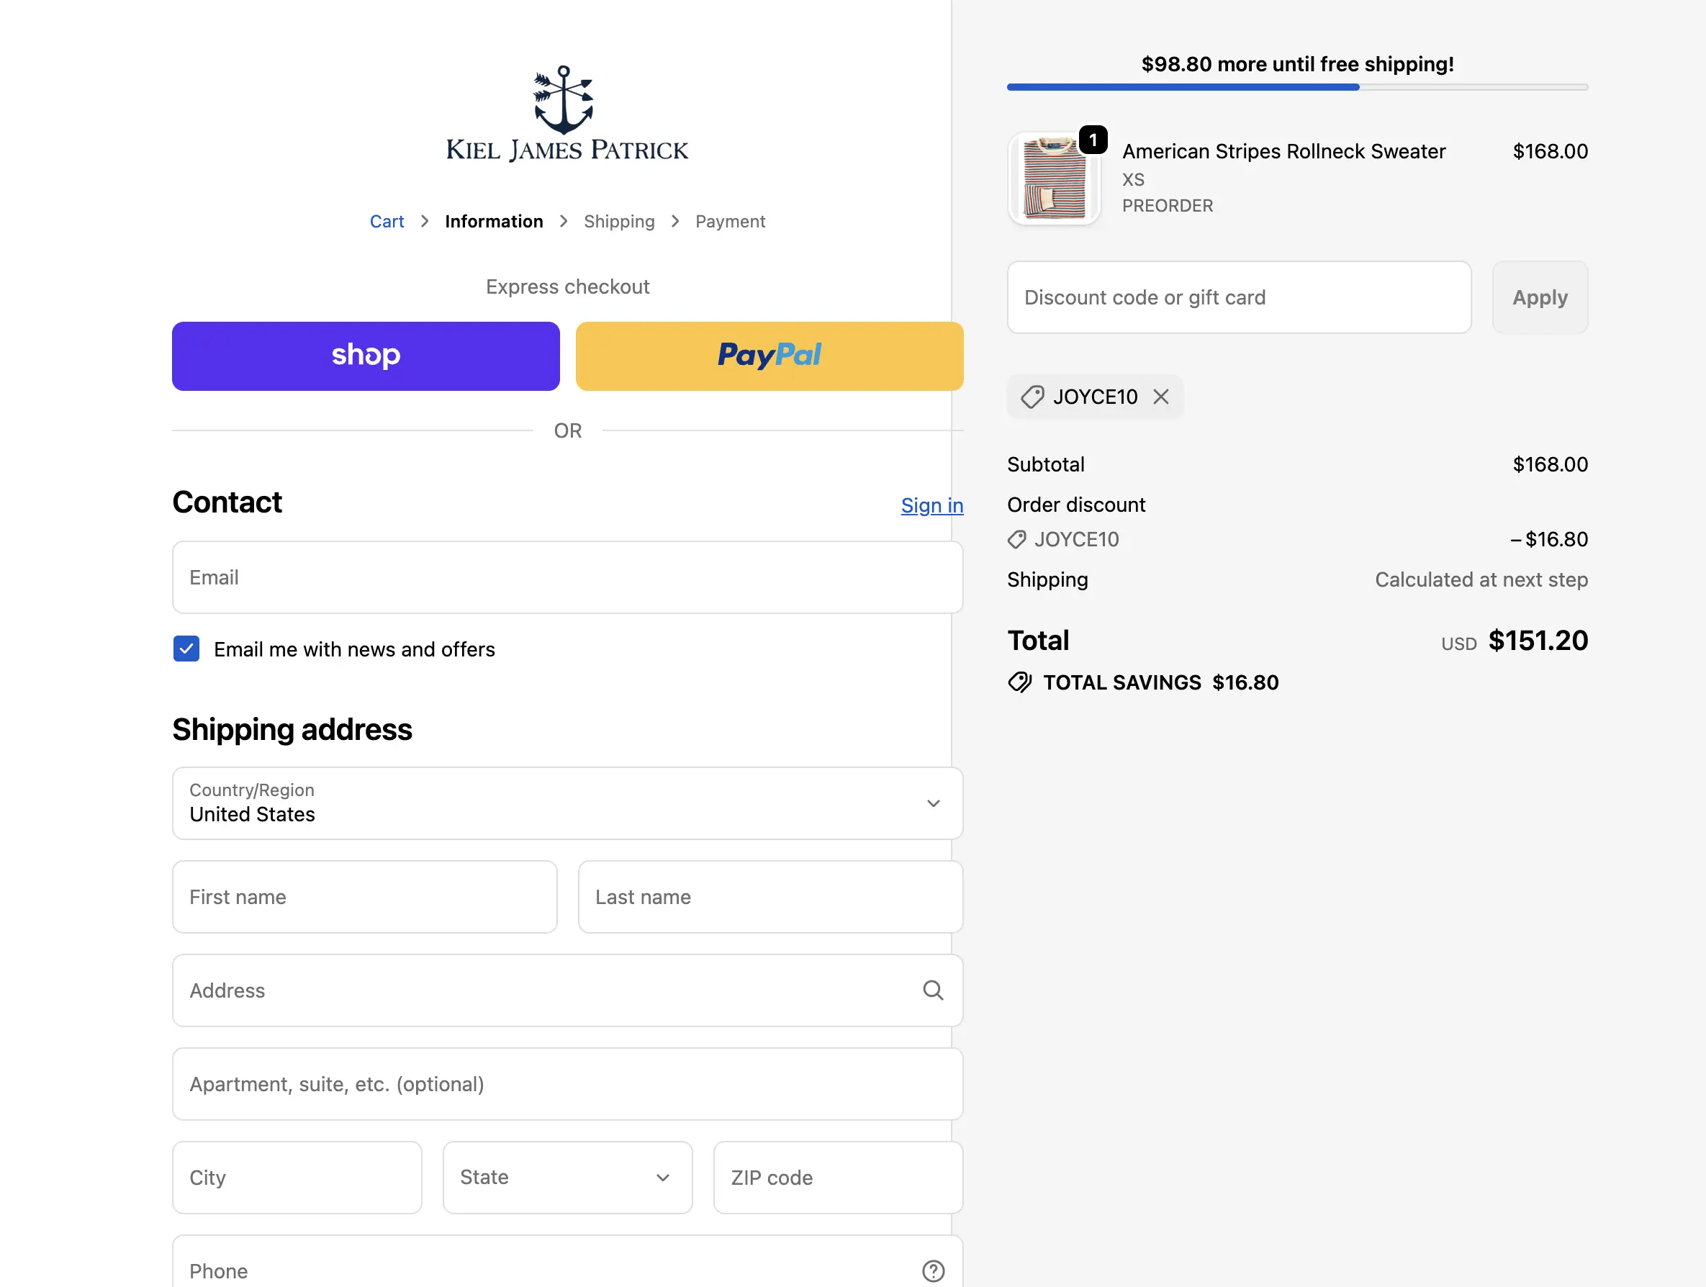Select the Payment breadcrumb step
1706x1287 pixels.
click(730, 221)
